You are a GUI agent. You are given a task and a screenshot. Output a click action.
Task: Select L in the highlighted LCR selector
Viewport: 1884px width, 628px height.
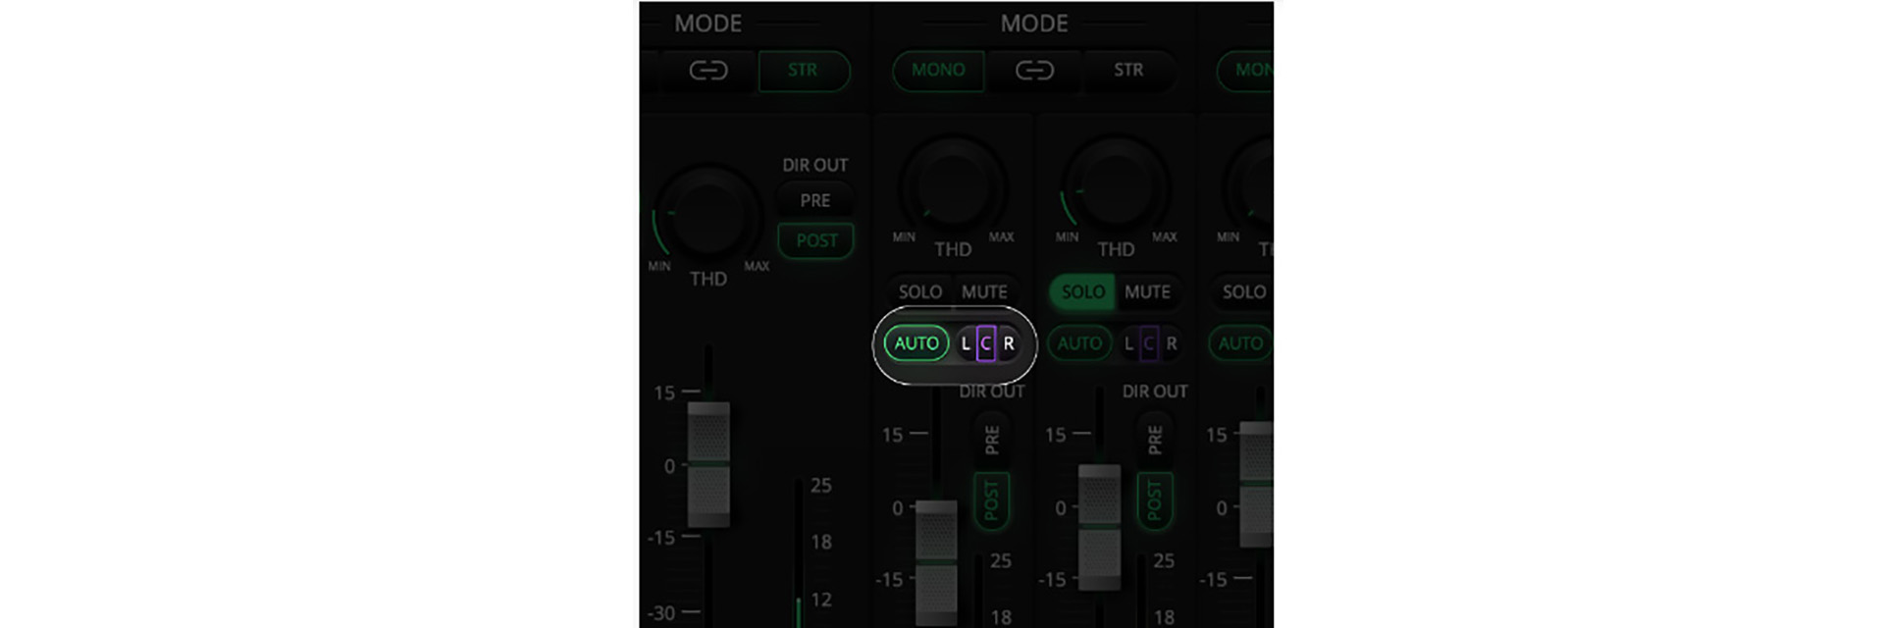(x=966, y=343)
